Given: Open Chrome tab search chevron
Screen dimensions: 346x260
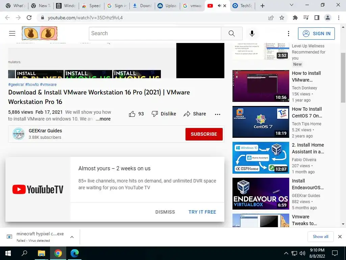Looking at the screenshot, I should (292, 5).
